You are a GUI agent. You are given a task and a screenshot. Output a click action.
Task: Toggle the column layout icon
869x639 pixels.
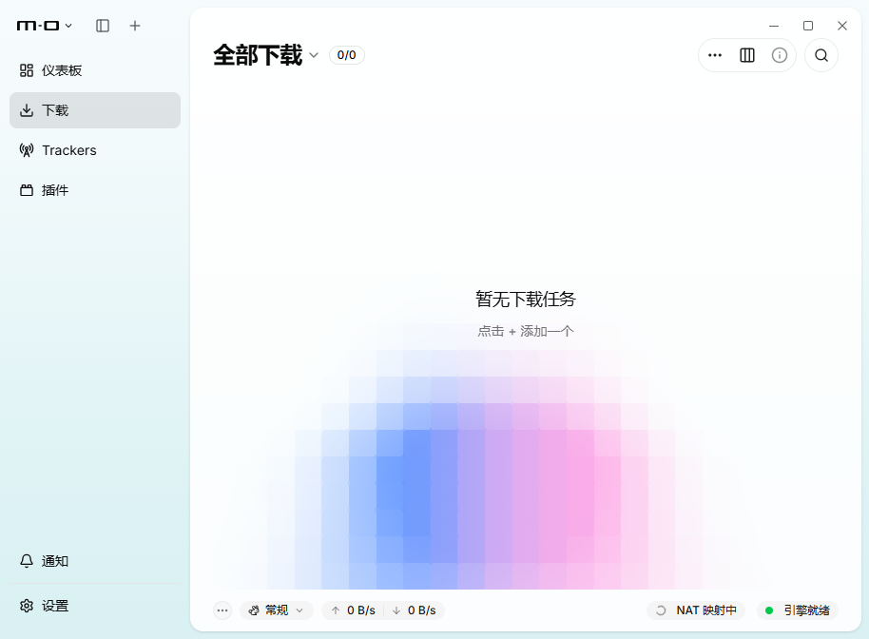click(x=747, y=55)
